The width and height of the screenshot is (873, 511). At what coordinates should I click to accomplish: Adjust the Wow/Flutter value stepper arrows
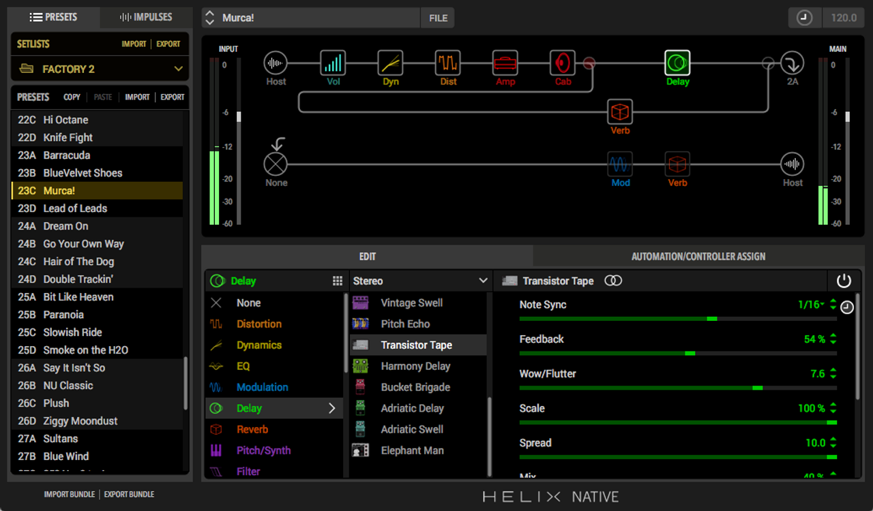(833, 374)
